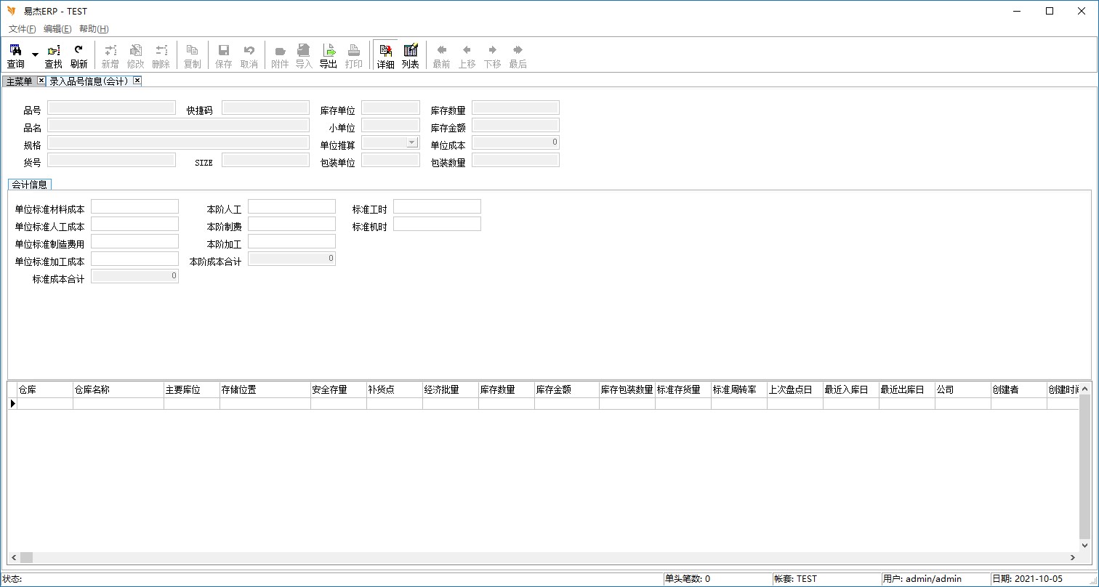Switch to the 主菜单 tab

tap(20, 81)
